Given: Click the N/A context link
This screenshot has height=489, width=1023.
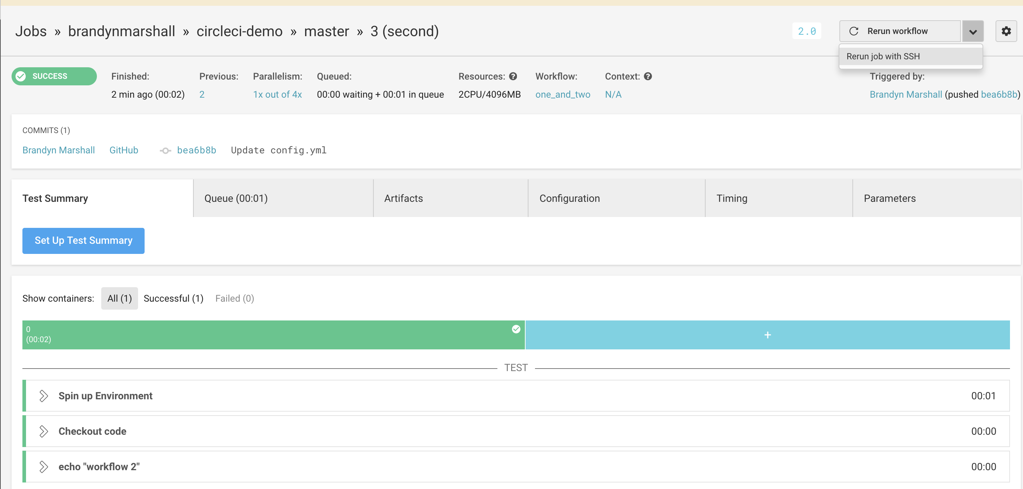Looking at the screenshot, I should pyautogui.click(x=613, y=94).
